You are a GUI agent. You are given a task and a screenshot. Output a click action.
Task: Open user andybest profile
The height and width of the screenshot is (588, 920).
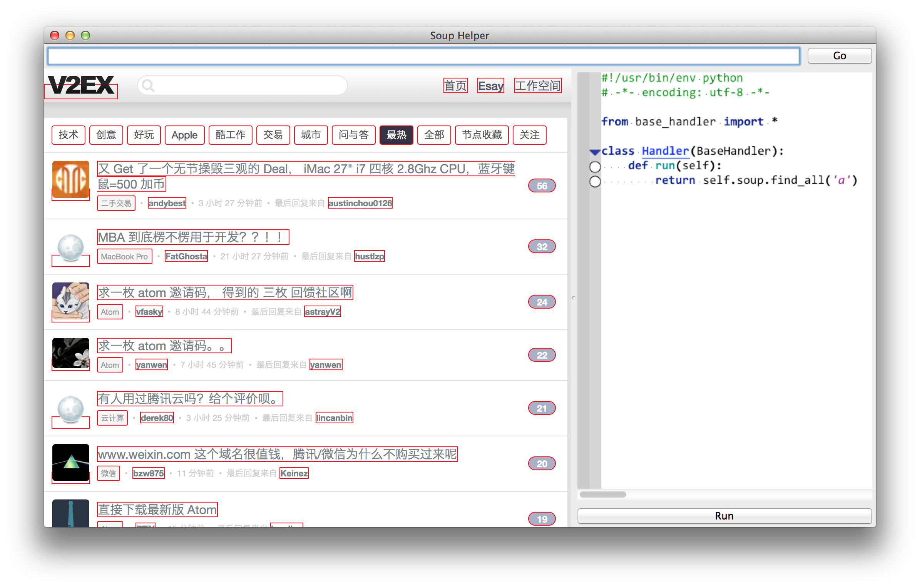click(x=167, y=203)
